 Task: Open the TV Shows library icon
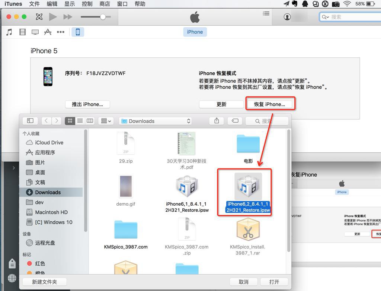coord(35,32)
